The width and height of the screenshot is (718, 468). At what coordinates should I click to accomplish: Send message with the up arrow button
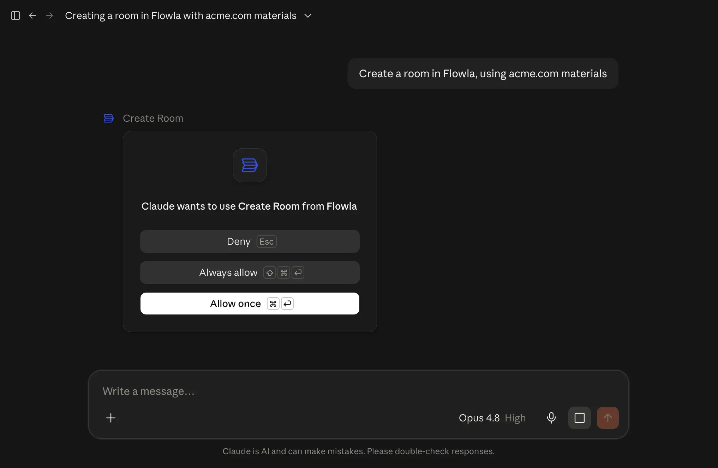pos(608,418)
